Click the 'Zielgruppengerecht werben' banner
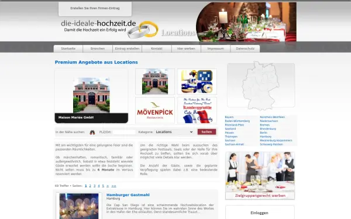Viewport: 351px width, 219px height. pos(260,196)
